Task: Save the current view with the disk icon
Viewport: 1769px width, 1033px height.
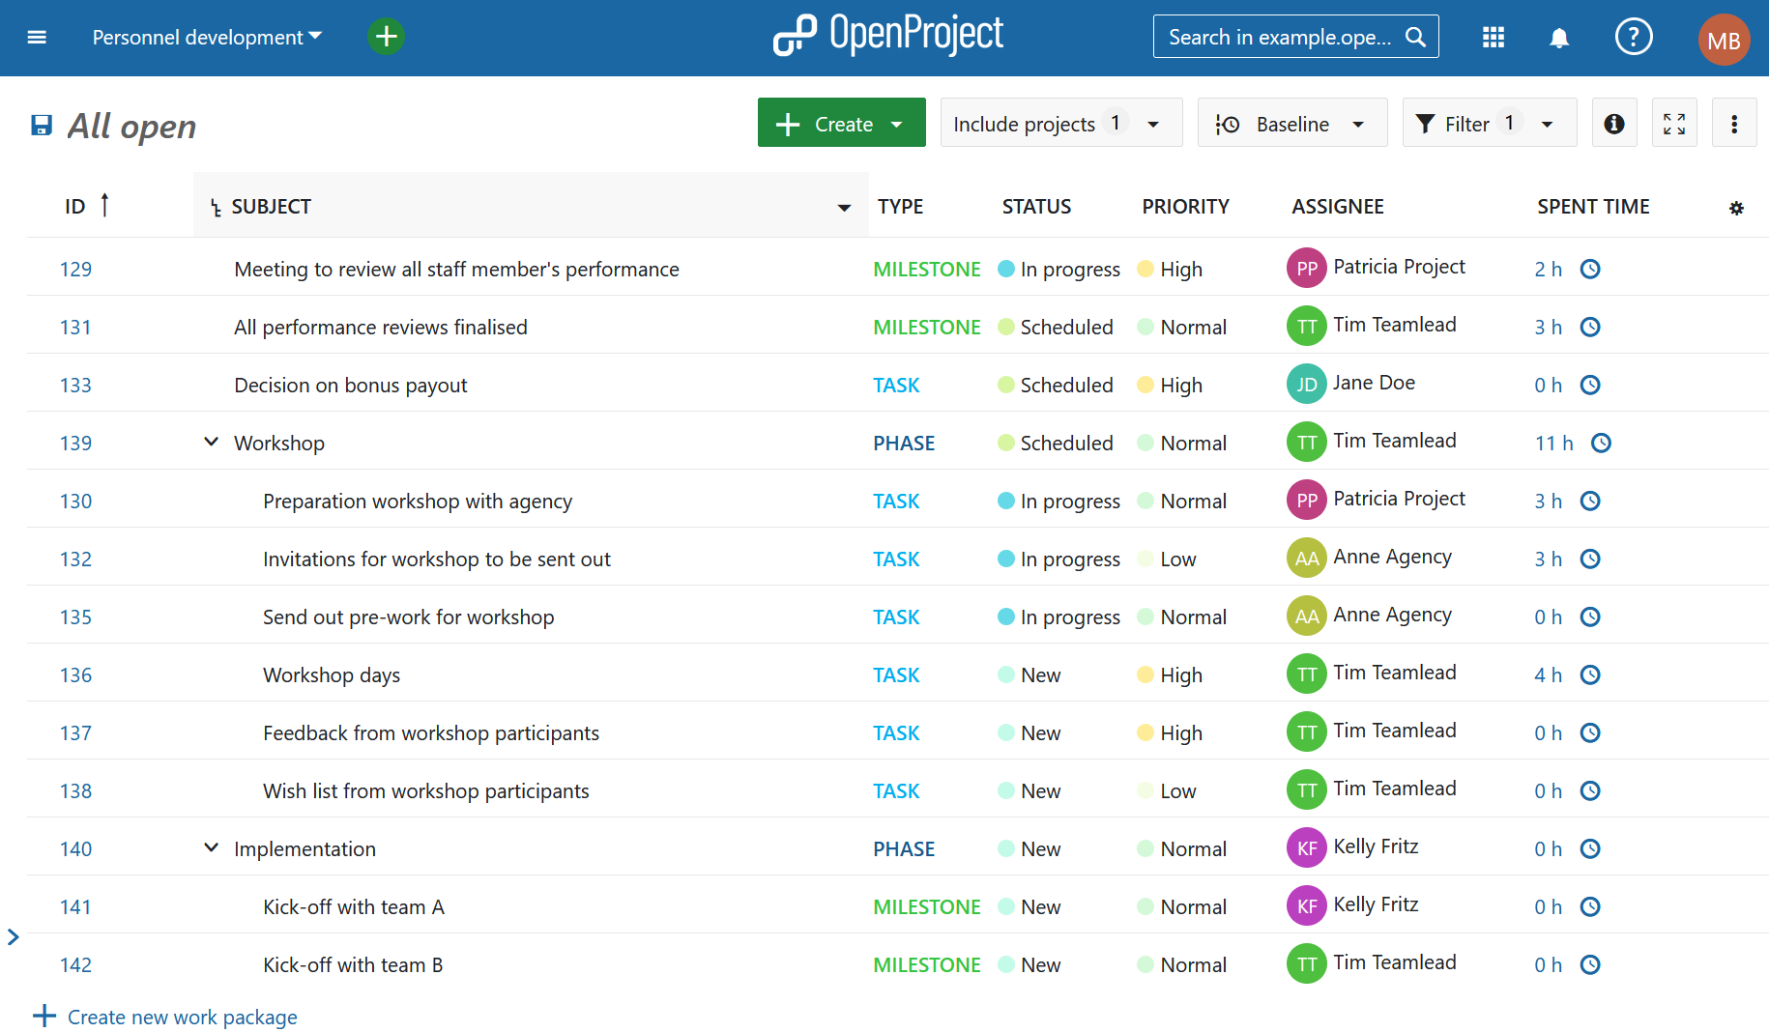Action: pos(41,124)
